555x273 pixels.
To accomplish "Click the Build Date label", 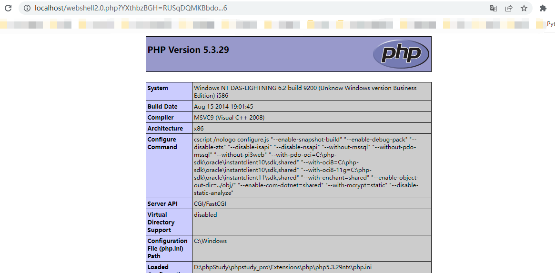I will (x=162, y=107).
